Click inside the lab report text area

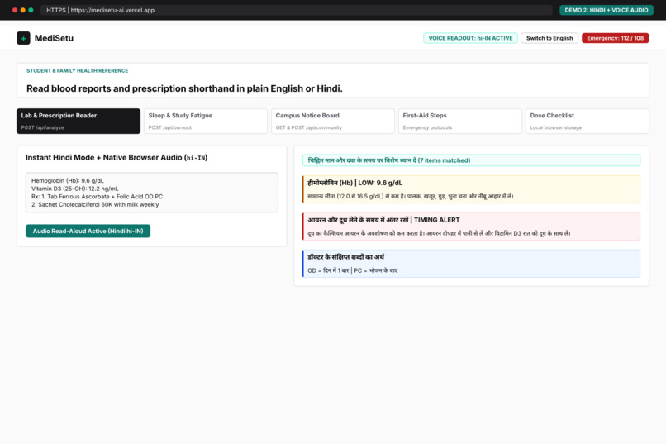pyautogui.click(x=152, y=193)
